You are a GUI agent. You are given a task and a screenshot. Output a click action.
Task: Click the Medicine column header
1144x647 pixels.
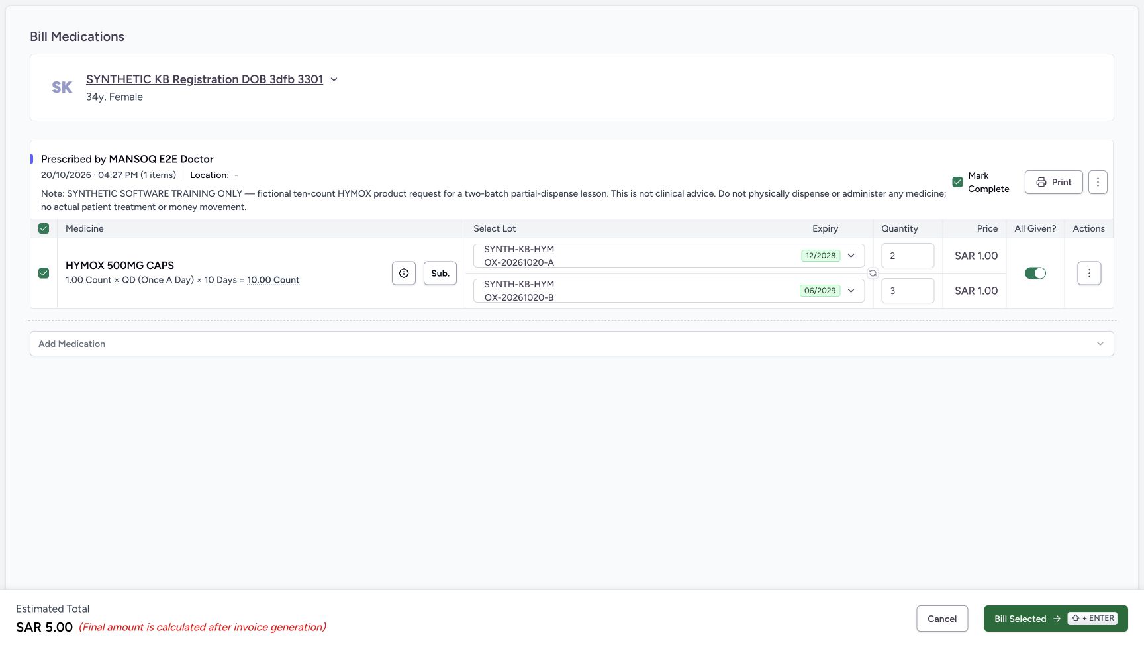[x=85, y=228]
